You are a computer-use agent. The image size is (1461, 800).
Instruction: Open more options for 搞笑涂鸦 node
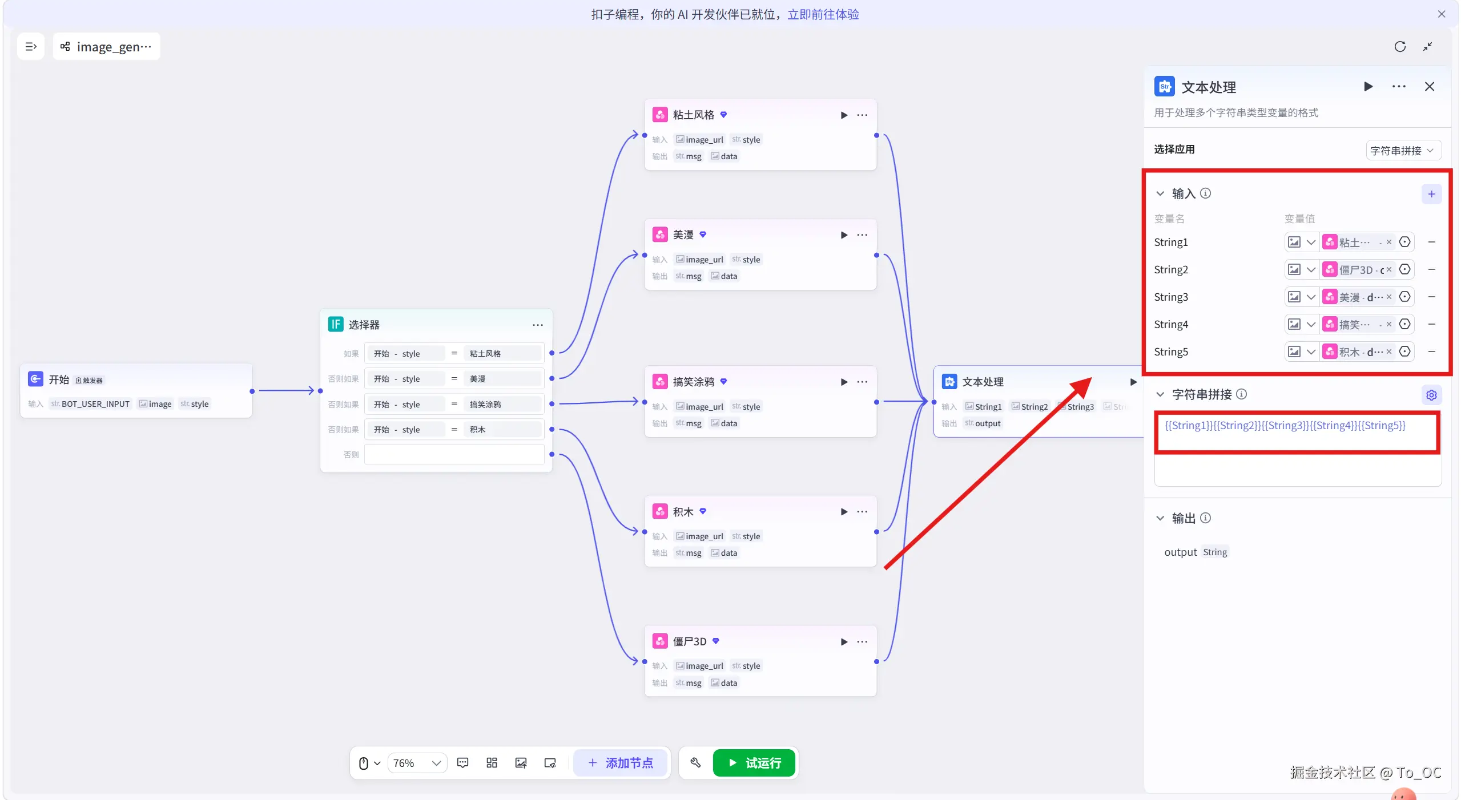(x=862, y=382)
